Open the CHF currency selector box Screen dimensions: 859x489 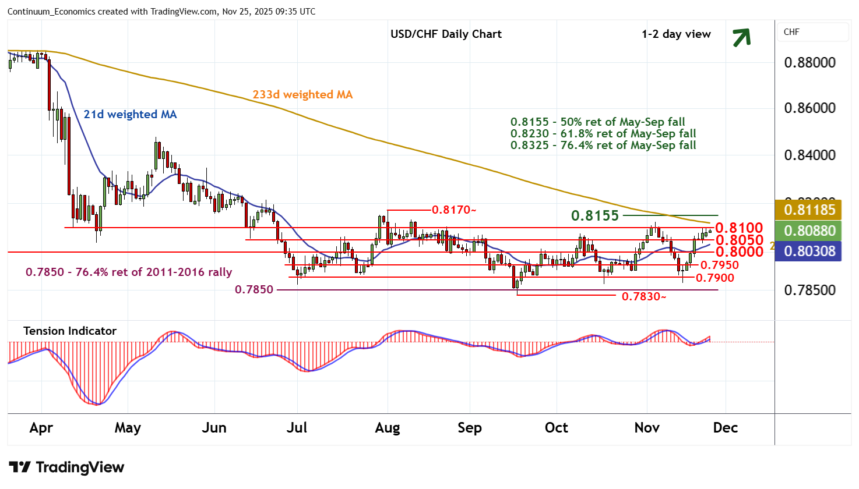point(812,32)
